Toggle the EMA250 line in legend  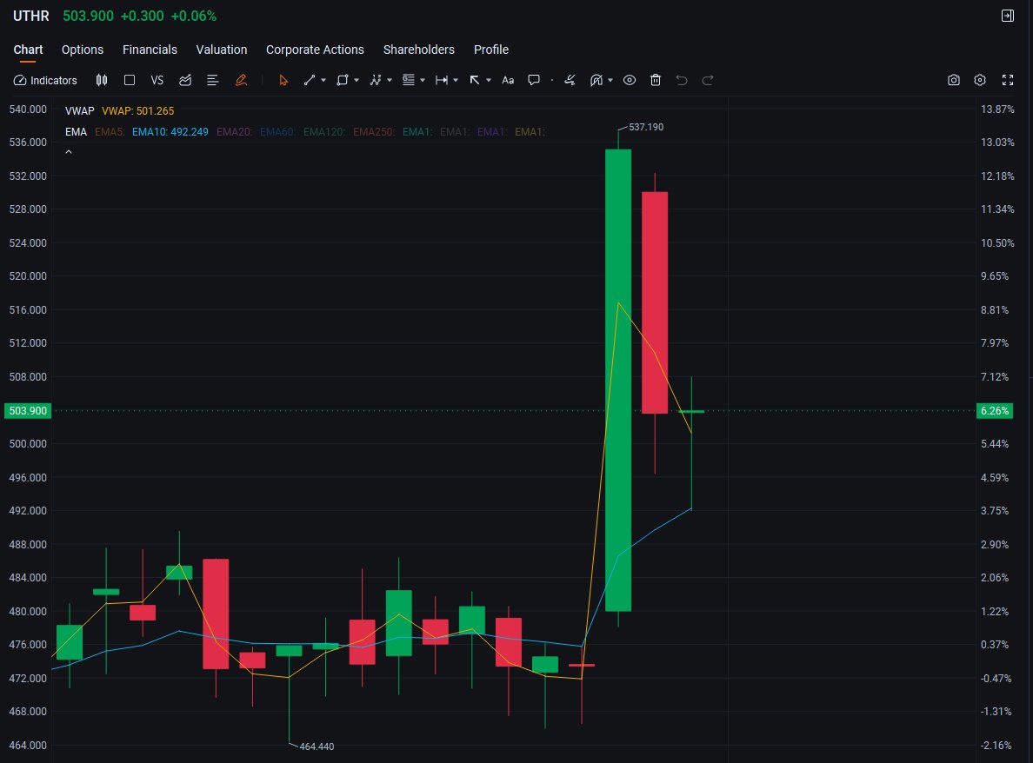(374, 132)
